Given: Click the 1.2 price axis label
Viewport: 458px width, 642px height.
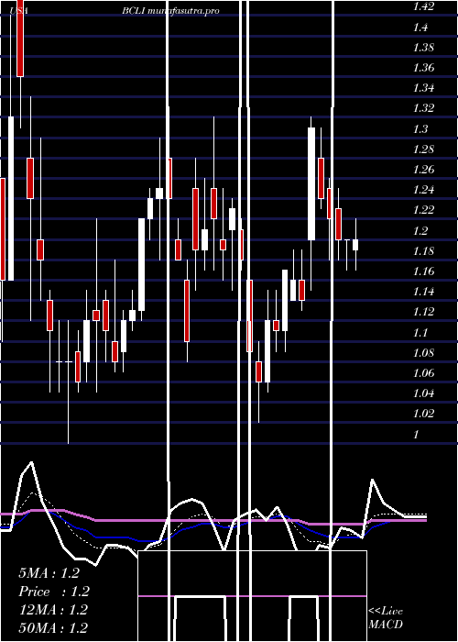Looking at the screenshot, I should [x=420, y=230].
